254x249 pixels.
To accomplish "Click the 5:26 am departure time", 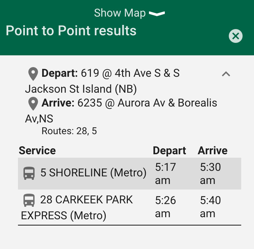I will click(166, 207).
